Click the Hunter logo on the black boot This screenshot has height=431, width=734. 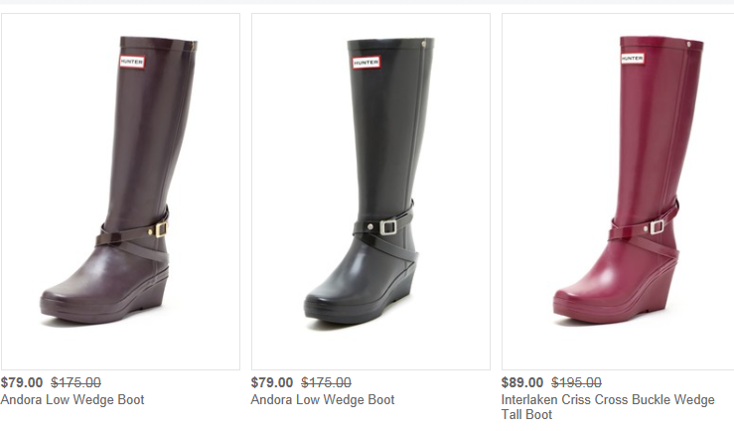367,63
